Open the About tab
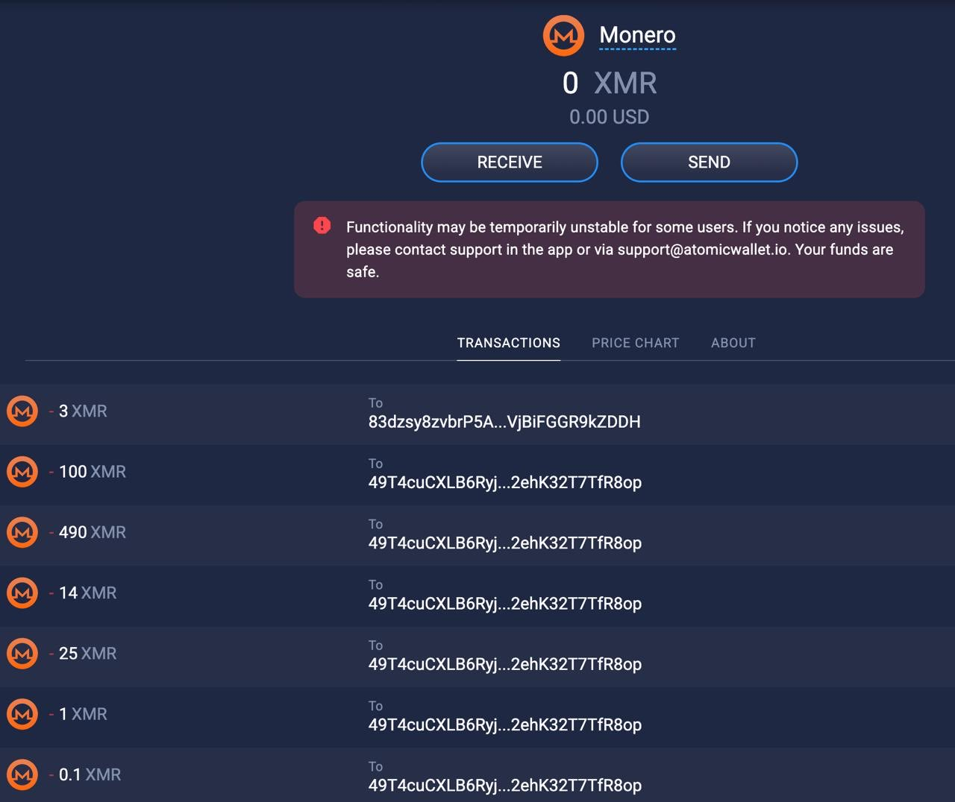Image resolution: width=955 pixels, height=802 pixels. pos(733,343)
